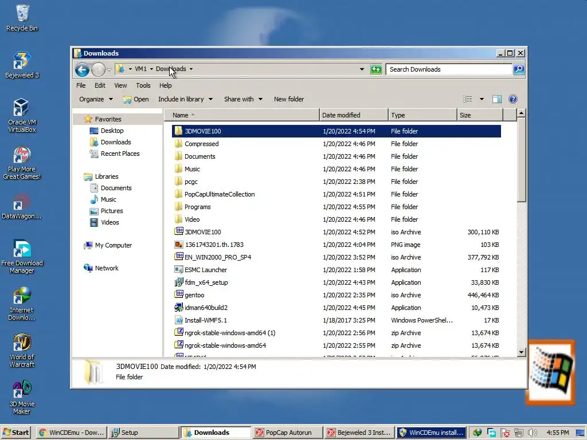Open the Help menu
The height and width of the screenshot is (440, 587).
pyautogui.click(x=166, y=85)
